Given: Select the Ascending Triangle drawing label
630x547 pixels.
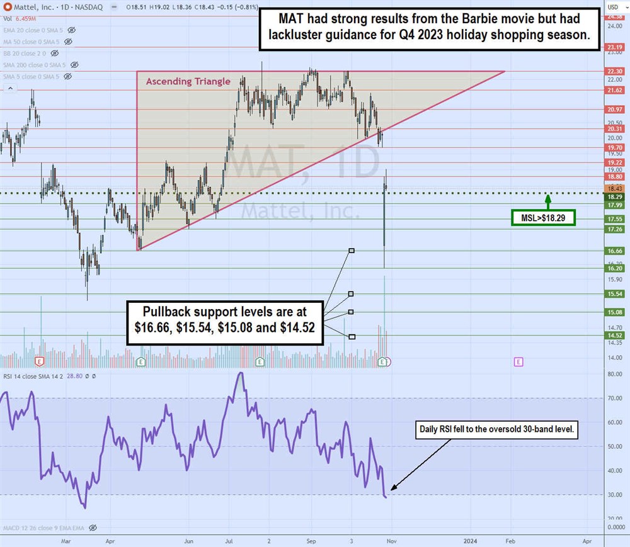Looking at the screenshot, I should tap(188, 81).
